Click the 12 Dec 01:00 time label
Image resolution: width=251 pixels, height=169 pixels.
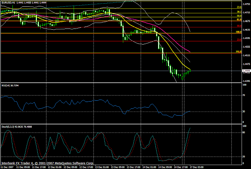pos(54,167)
